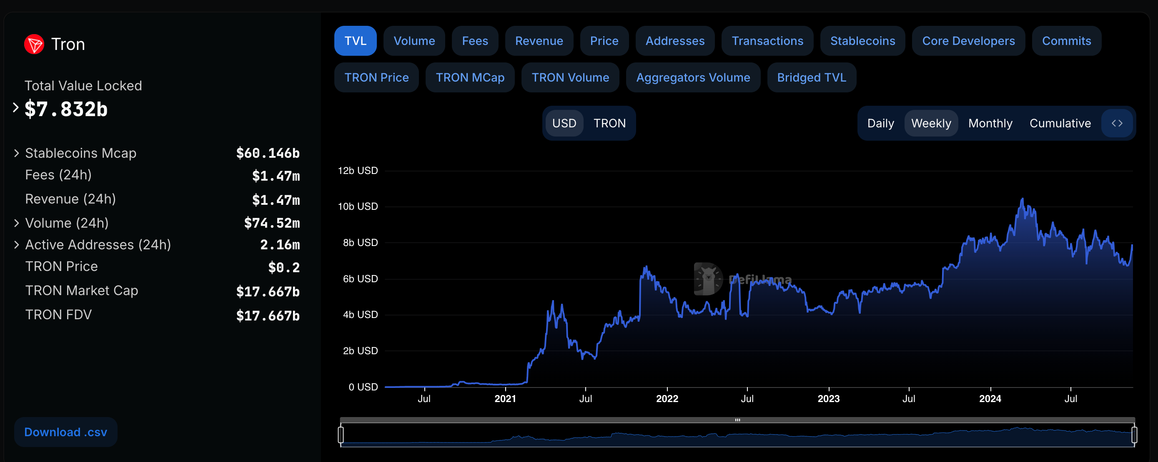Enable the Aggregators Volume chart metric
Image resolution: width=1158 pixels, height=462 pixels.
[693, 78]
